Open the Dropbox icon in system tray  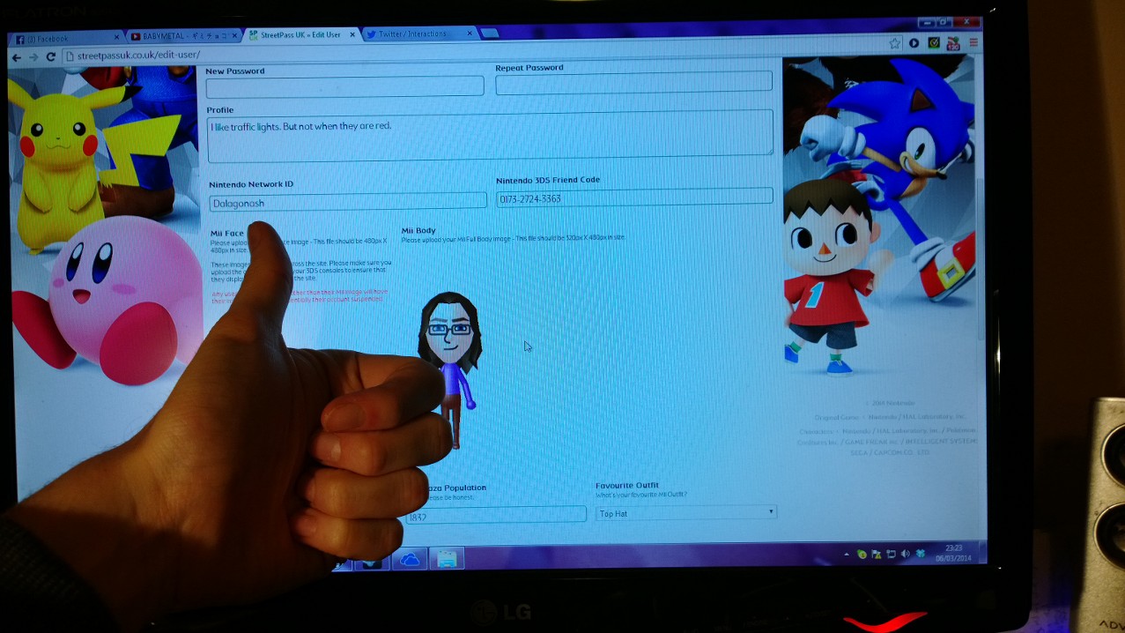click(921, 554)
